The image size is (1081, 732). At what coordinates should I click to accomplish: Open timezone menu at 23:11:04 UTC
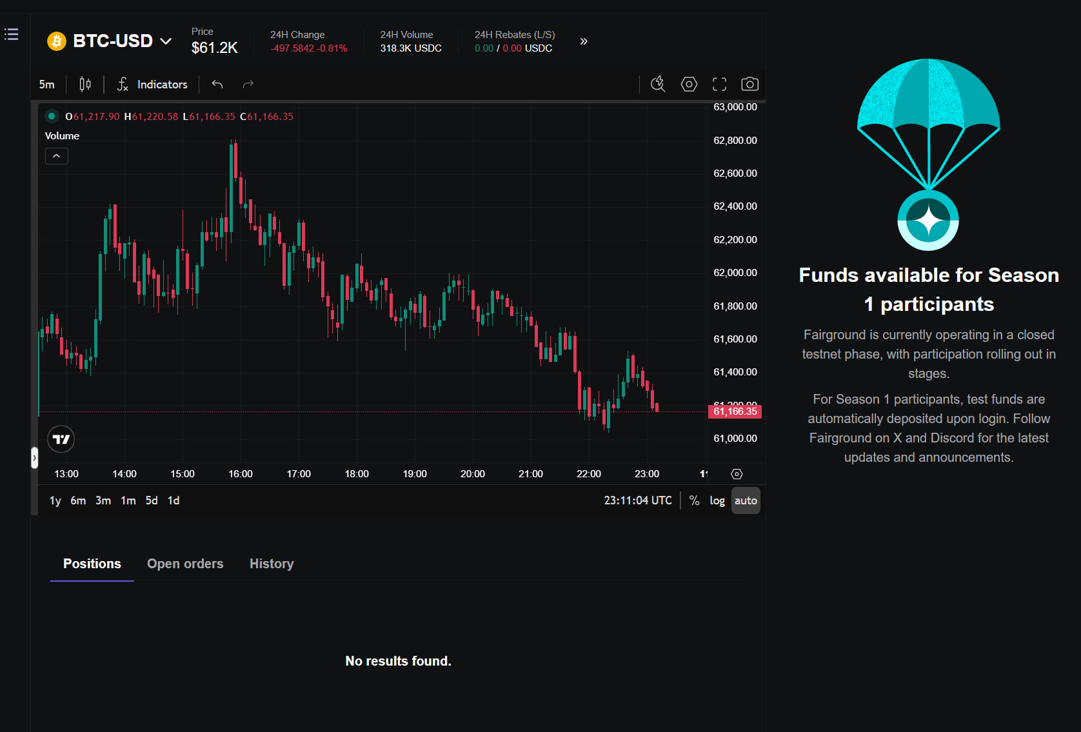pyautogui.click(x=638, y=500)
